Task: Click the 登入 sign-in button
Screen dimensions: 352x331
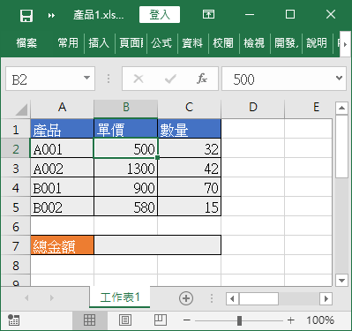Action: (x=160, y=15)
